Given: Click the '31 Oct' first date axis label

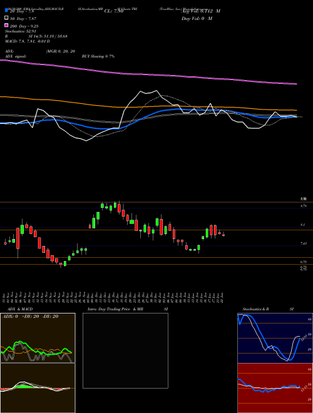Looking at the screenshot, I should coord(5,297).
